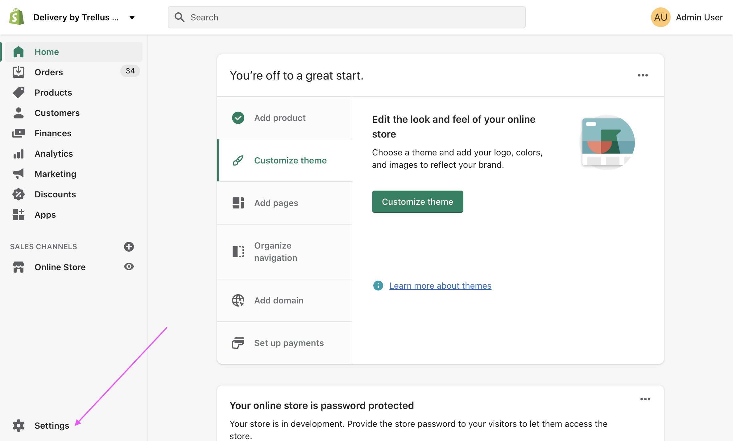Select the Home icon in the sidebar
Screen dimensions: 733x441
[19, 52]
